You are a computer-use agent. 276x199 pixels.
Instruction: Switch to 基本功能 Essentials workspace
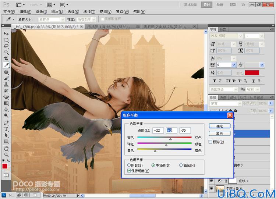(x=191, y=5)
